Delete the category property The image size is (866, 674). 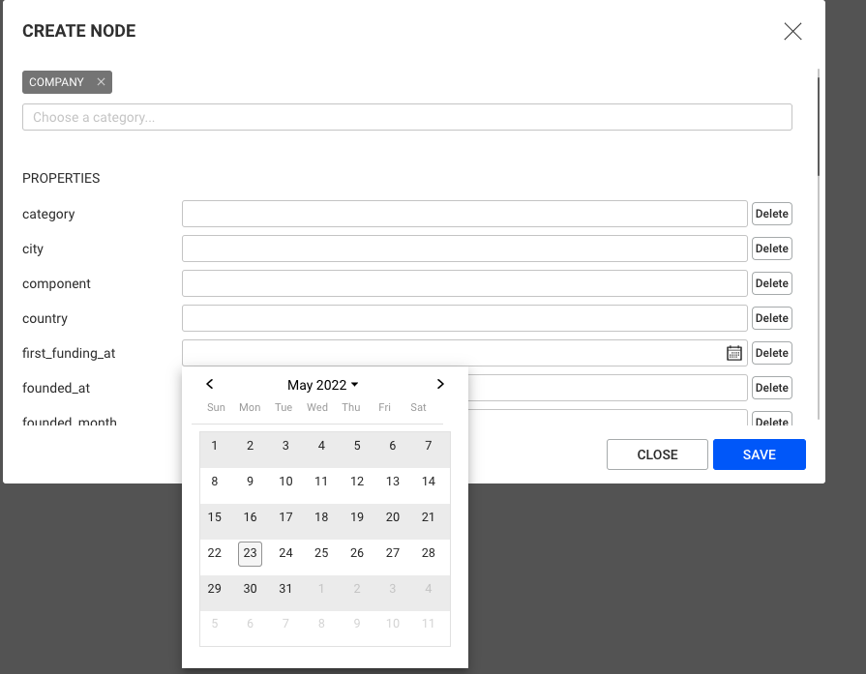pos(771,214)
